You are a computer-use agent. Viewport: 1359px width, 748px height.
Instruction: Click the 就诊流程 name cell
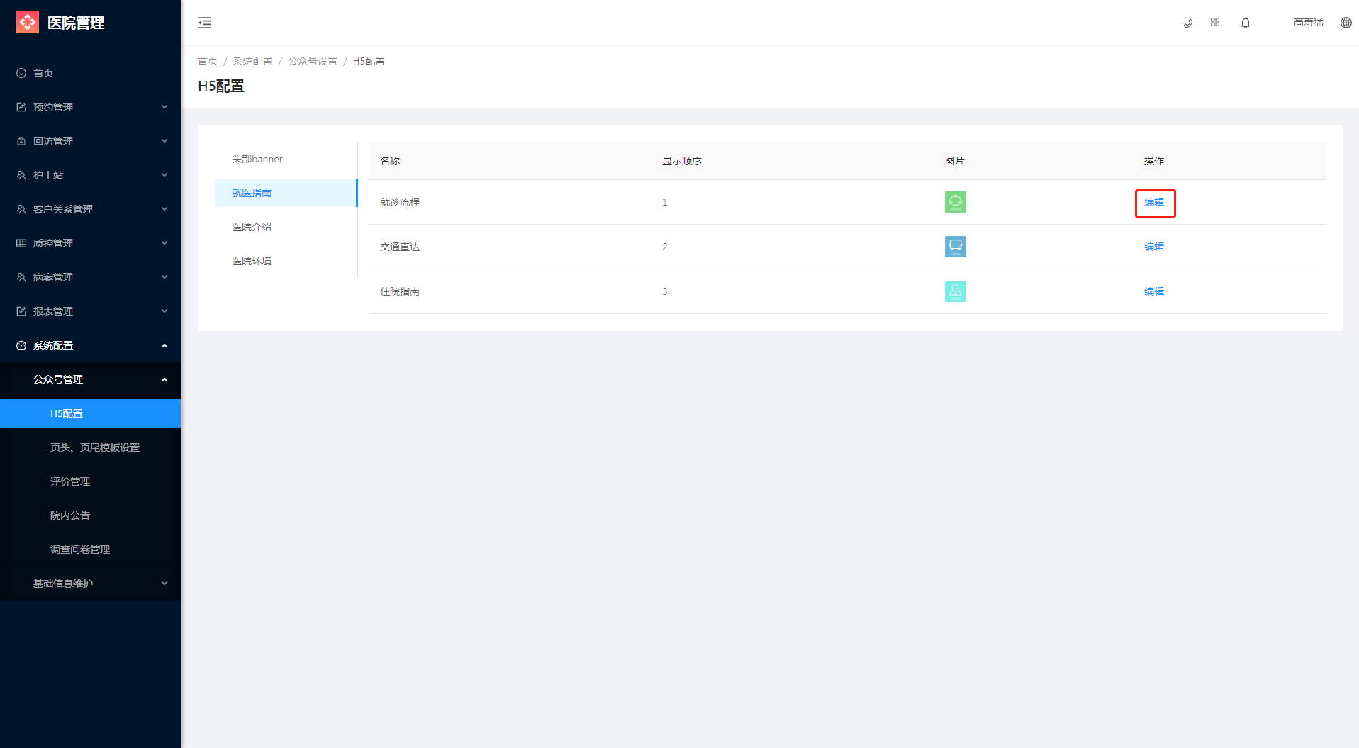tap(400, 202)
